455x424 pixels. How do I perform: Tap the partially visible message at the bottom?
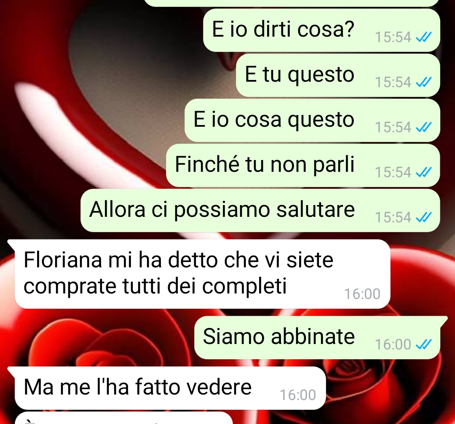click(124, 418)
